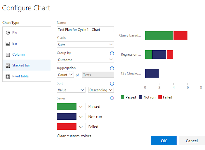Choose the Bar chart icon
Screen dimensions: 205x150
pos(8,44)
